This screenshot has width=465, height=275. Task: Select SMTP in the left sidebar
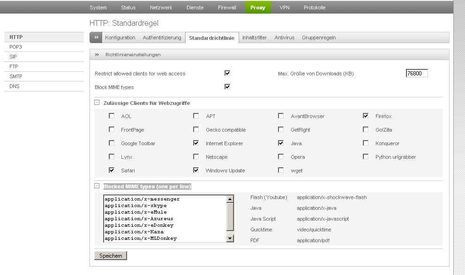click(16, 76)
